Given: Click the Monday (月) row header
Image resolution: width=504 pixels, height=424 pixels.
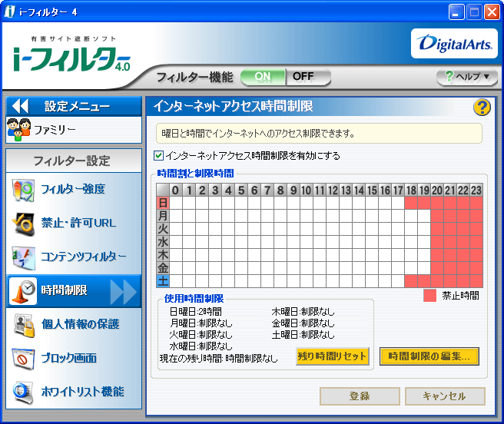Looking at the screenshot, I should coord(163,216).
